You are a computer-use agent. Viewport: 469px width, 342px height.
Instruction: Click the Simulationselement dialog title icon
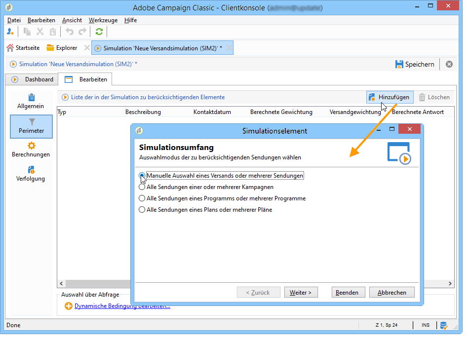pos(139,131)
